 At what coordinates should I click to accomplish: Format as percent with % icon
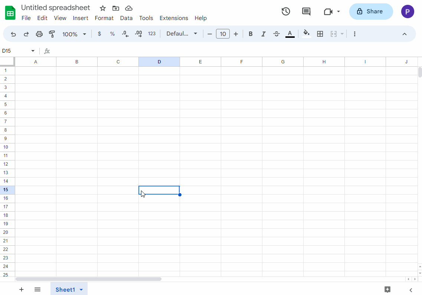point(112,34)
